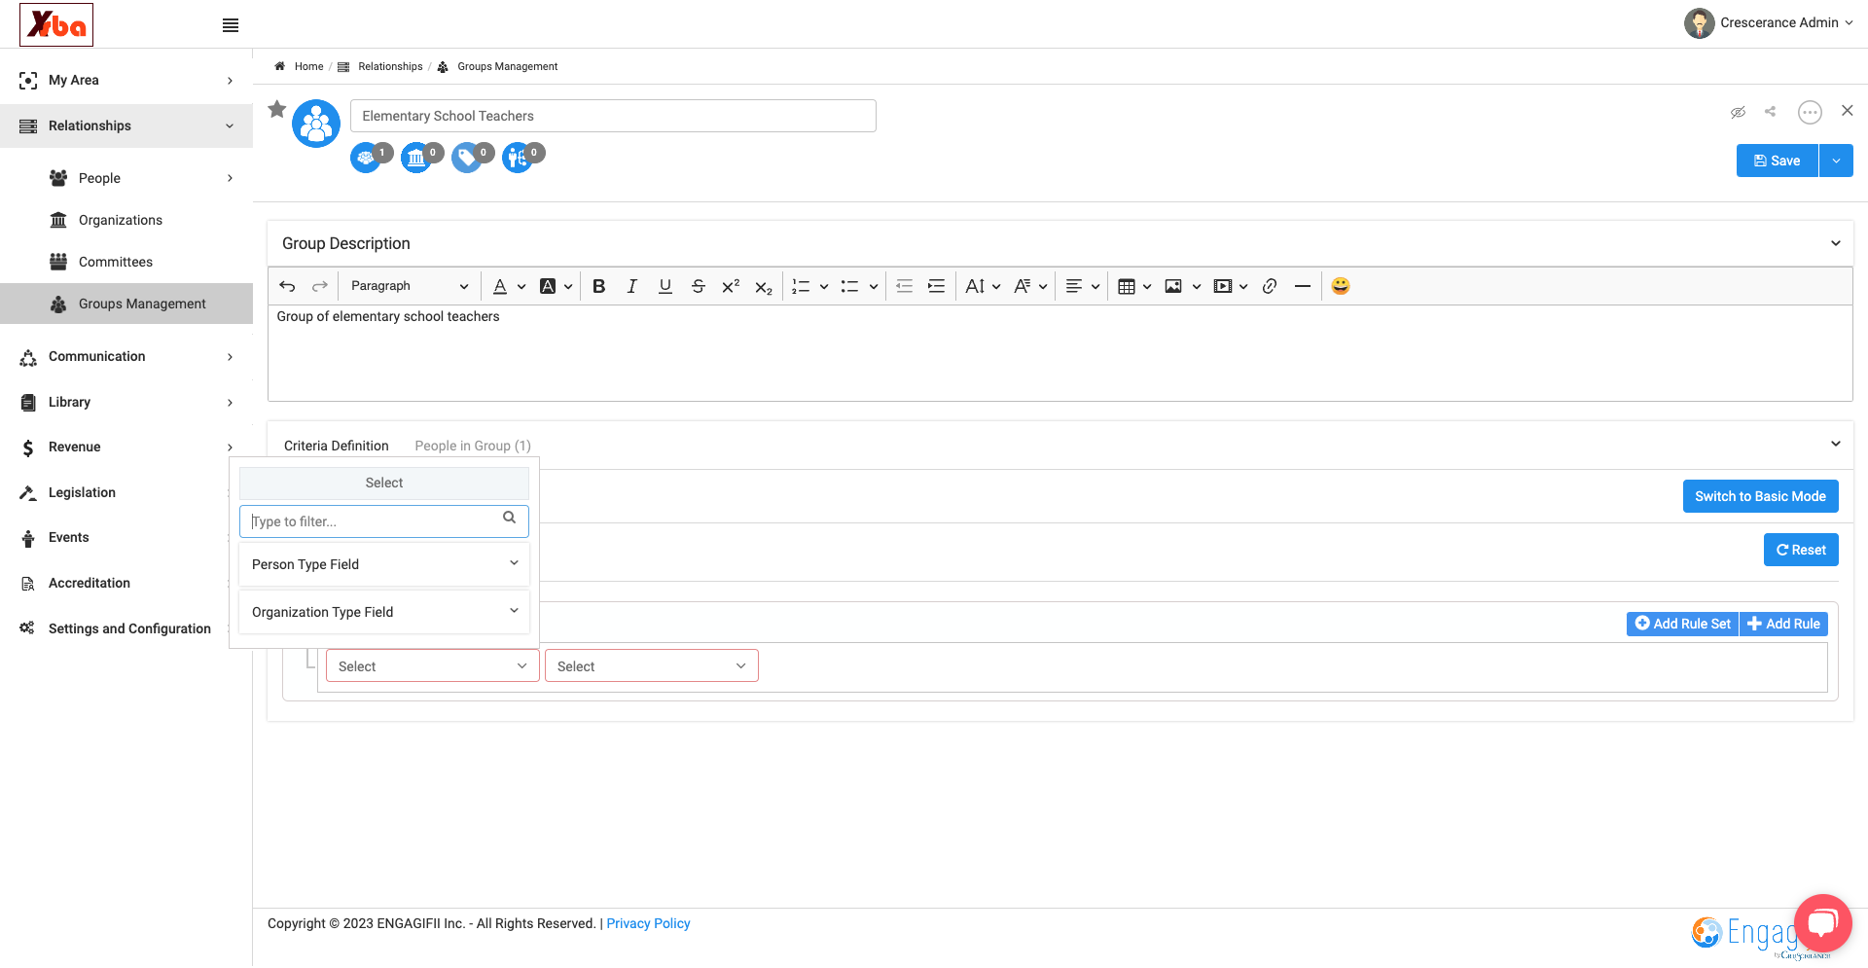Open the Save button dropdown arrow
The height and width of the screenshot is (968, 1868).
[1836, 161]
